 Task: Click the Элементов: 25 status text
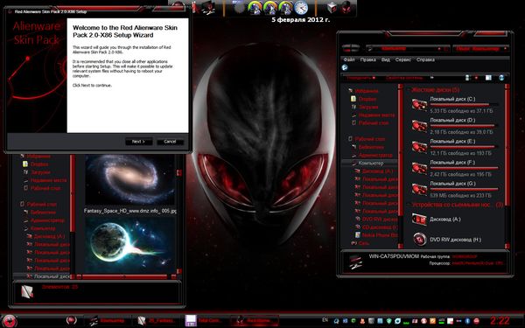pyautogui.click(x=59, y=287)
